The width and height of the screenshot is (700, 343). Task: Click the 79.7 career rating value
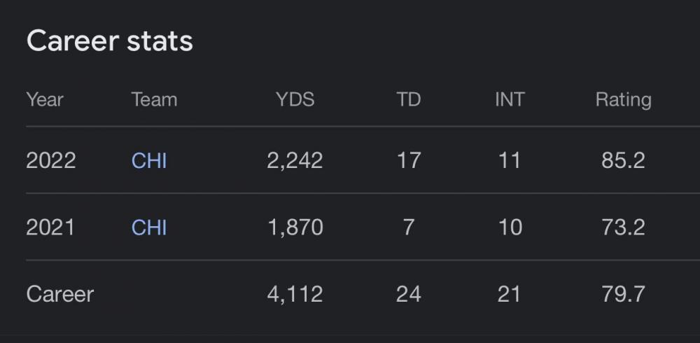(623, 294)
